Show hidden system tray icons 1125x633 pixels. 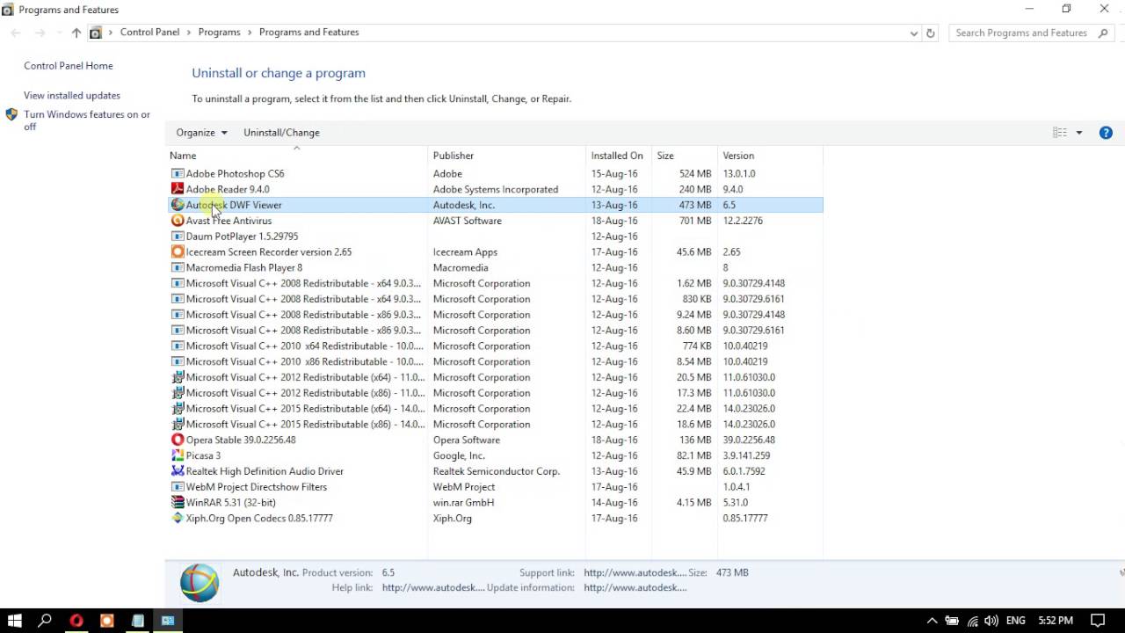click(932, 621)
